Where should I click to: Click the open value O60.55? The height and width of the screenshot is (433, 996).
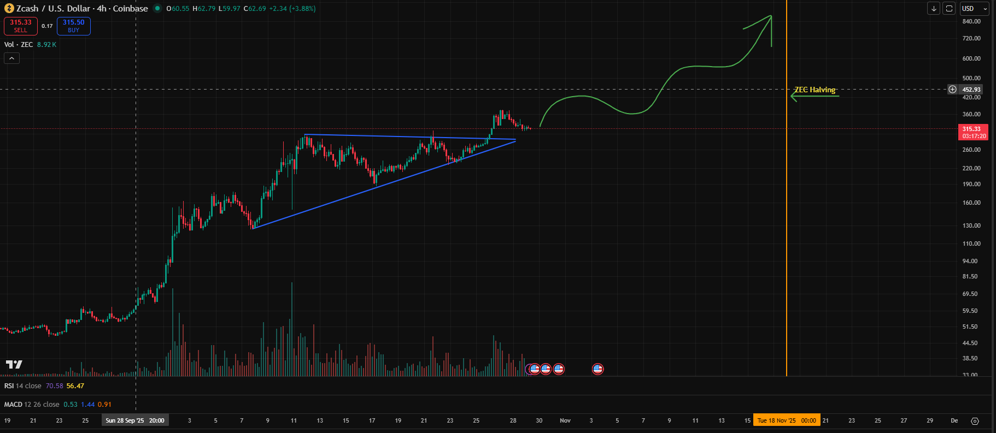[177, 9]
